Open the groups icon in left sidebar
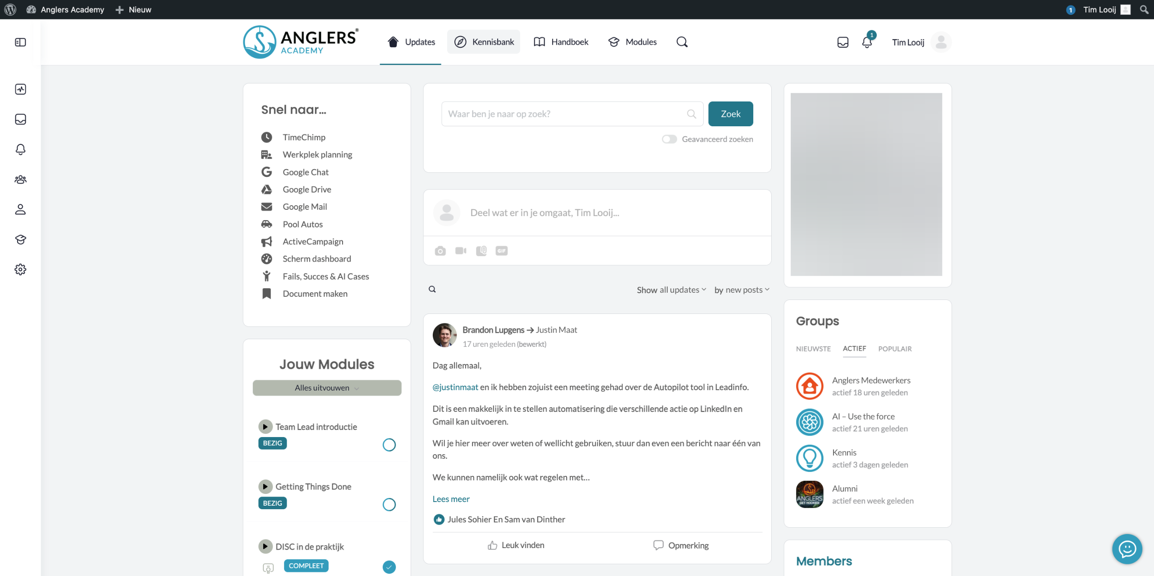This screenshot has height=576, width=1154. (x=20, y=180)
